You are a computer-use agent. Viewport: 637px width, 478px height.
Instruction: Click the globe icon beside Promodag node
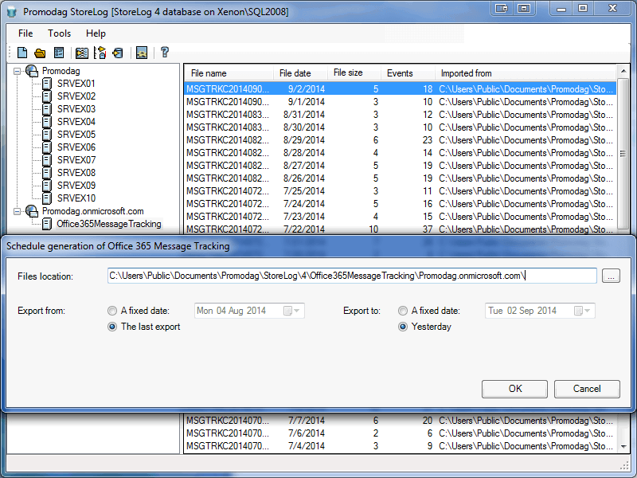tap(32, 71)
